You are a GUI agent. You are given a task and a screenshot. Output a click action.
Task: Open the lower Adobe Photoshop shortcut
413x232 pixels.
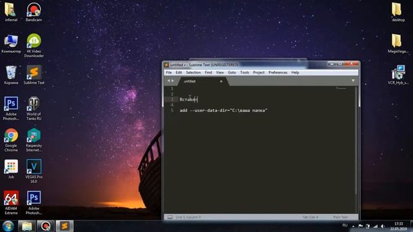tap(34, 203)
